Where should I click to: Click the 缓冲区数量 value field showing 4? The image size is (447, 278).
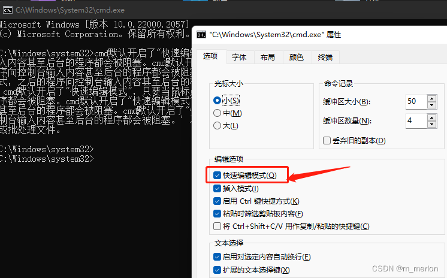click(416, 121)
